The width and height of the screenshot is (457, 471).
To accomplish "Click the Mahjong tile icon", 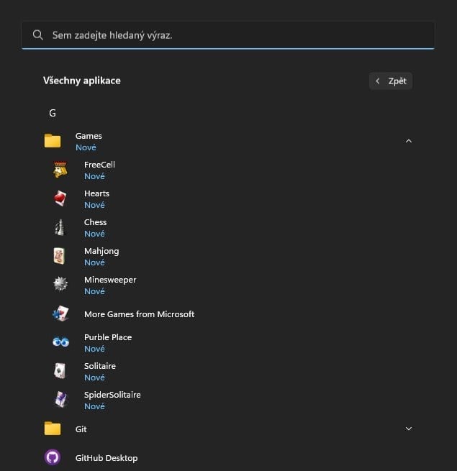I will pos(60,256).
